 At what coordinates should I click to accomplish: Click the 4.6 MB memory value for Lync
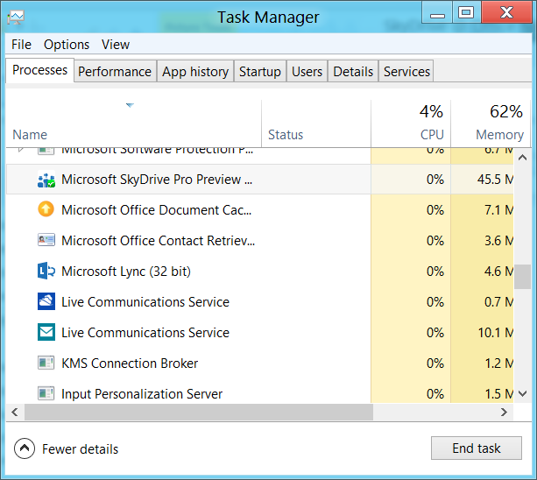498,272
